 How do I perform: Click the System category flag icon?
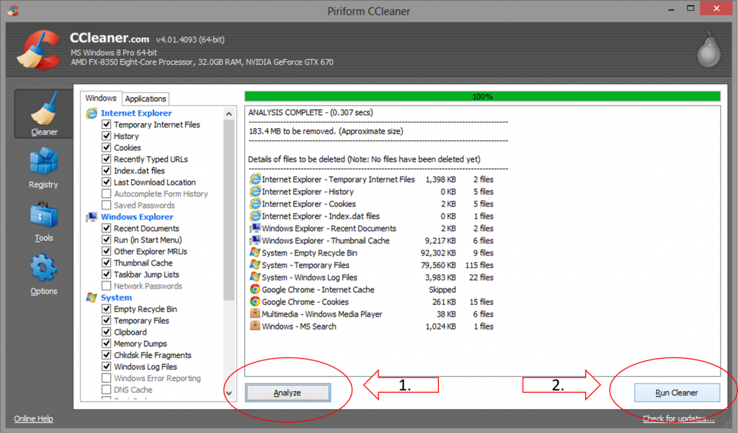point(92,298)
